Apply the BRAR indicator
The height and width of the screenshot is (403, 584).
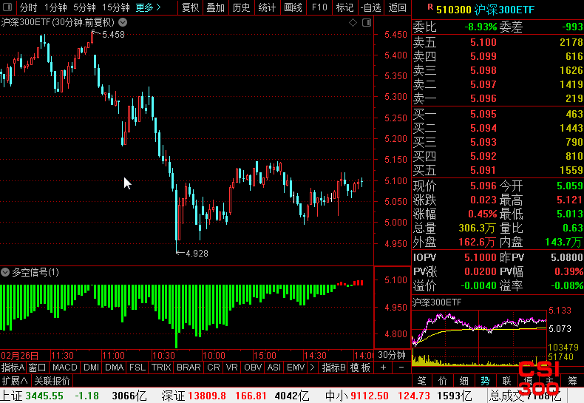pos(189,368)
